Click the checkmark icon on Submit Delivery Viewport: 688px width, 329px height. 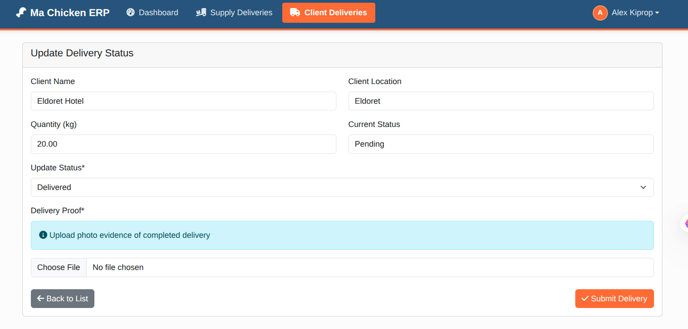coord(585,298)
